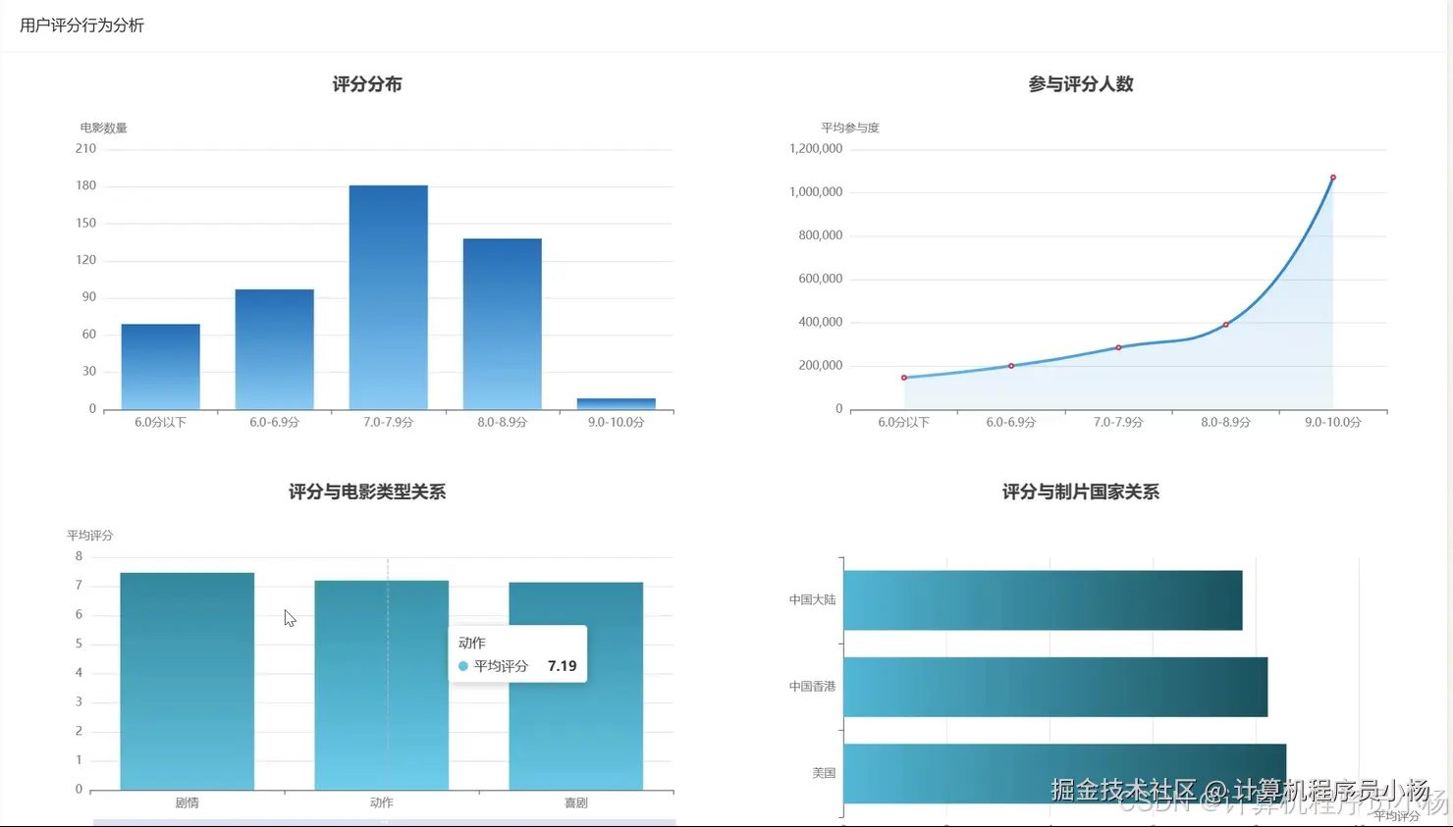The width and height of the screenshot is (1453, 827).
Task: Click the 8.0-8.9分 axis label under 参与评分人数
Action: click(x=1226, y=422)
